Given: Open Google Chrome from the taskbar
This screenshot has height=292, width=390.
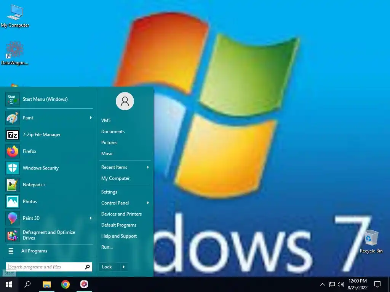Looking at the screenshot, I should 66,284.
